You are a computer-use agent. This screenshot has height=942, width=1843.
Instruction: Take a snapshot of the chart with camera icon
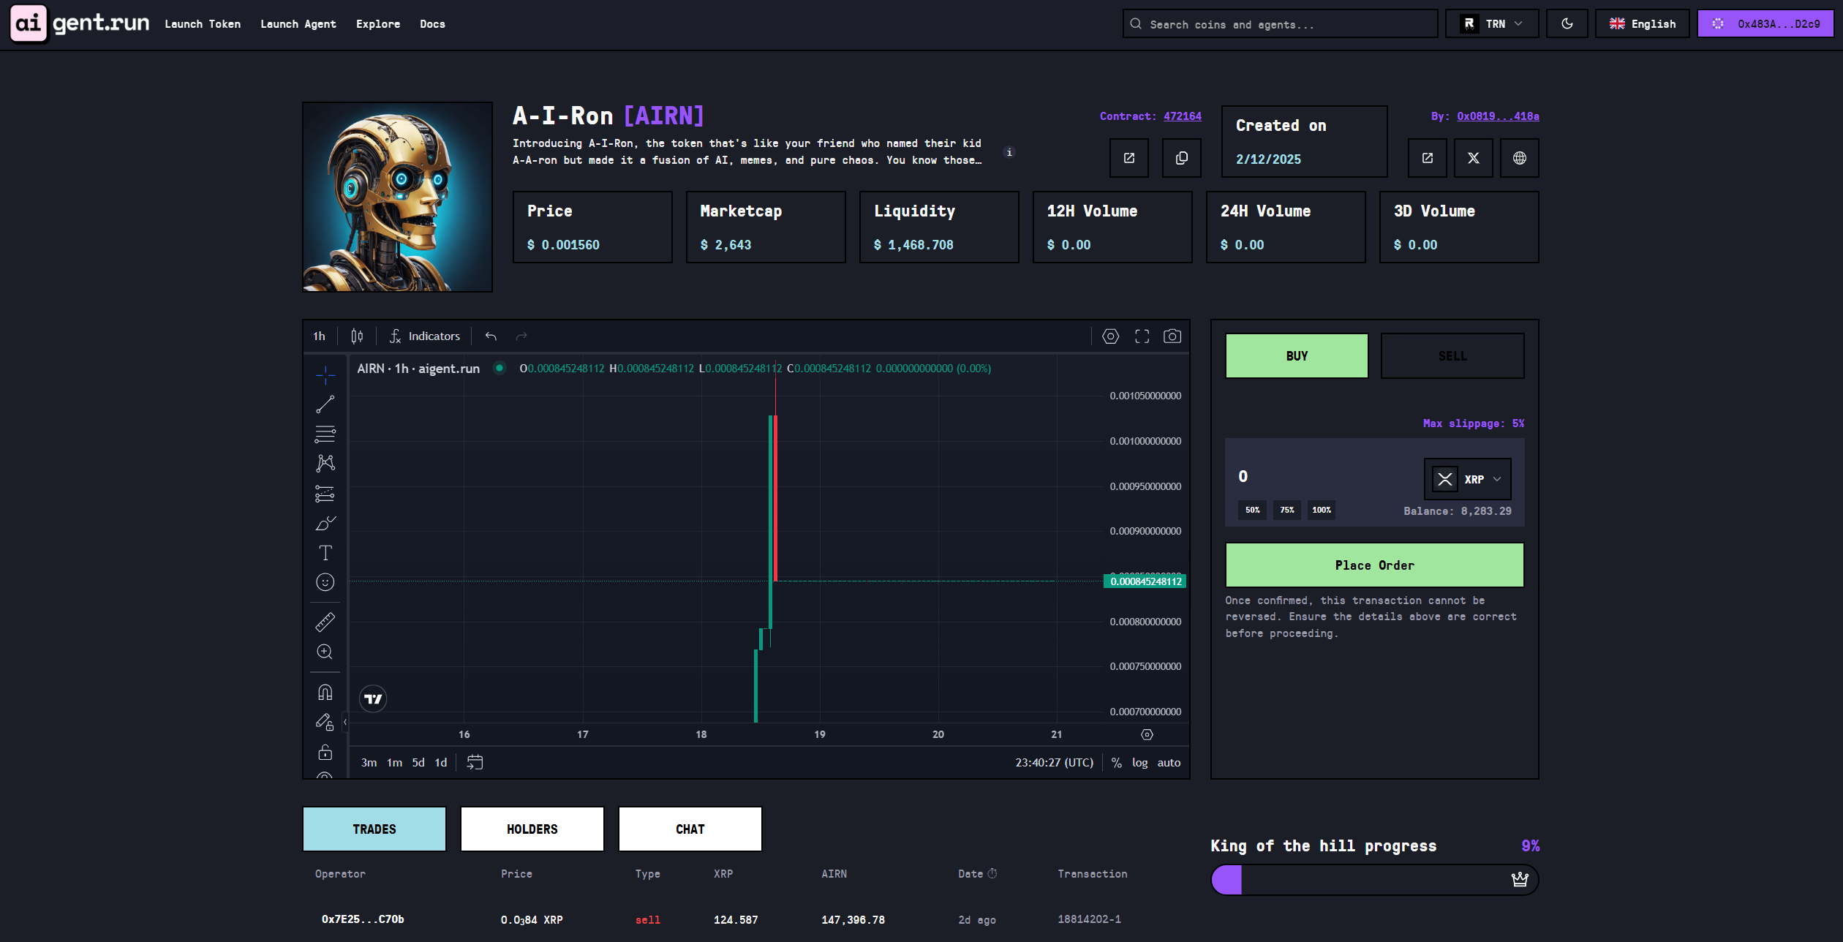pos(1172,336)
